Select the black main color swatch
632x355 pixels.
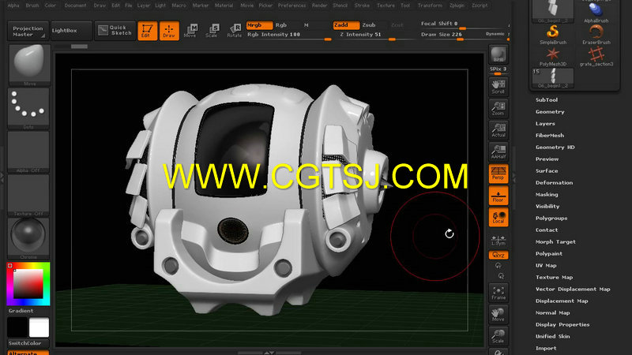[17, 327]
